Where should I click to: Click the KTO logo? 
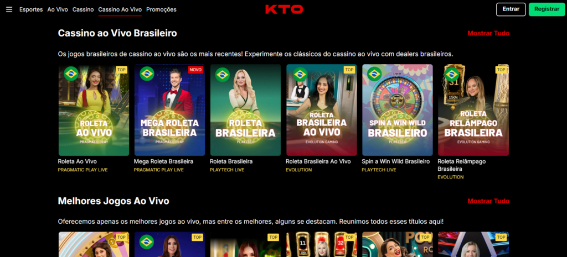coord(284,9)
